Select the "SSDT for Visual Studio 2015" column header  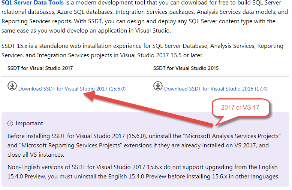coord(186,68)
